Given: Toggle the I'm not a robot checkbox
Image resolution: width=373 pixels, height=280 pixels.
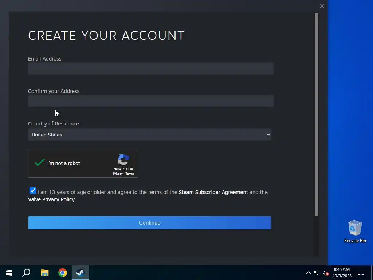Looking at the screenshot, I should [x=39, y=163].
